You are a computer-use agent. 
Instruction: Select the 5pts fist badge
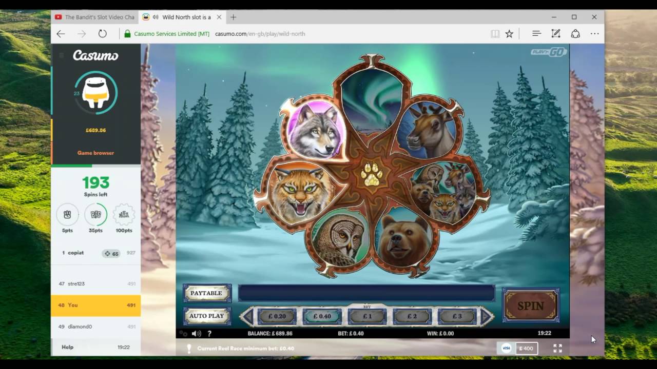coord(67,215)
